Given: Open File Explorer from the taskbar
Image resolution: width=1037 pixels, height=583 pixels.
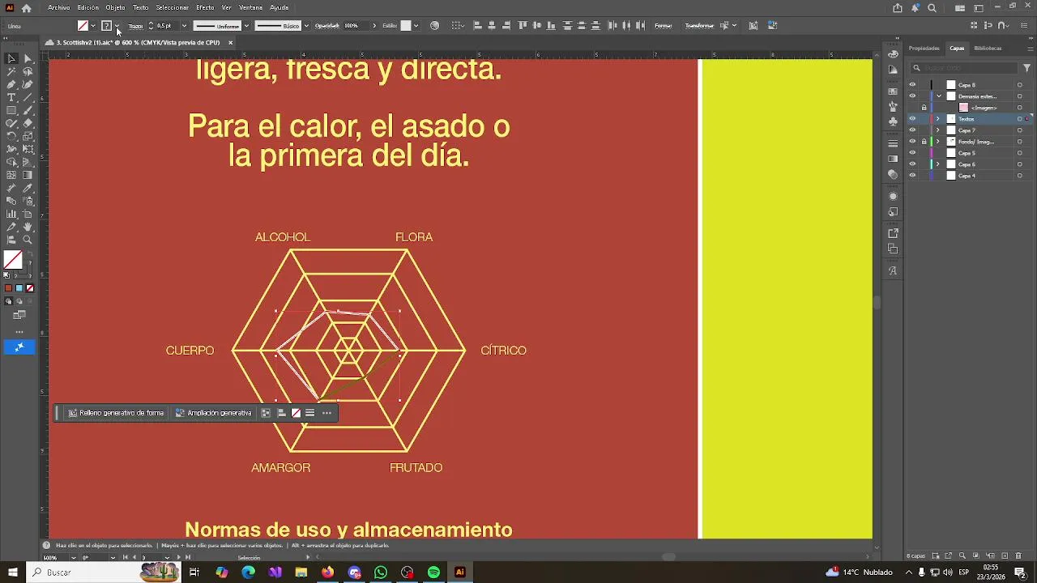Looking at the screenshot, I should pyautogui.click(x=301, y=572).
